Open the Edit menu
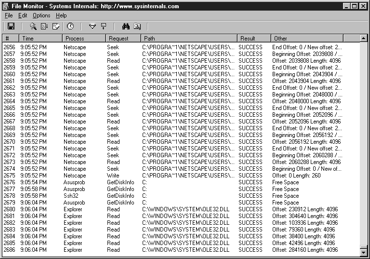Screen dimensions: 370x259 coord(23,15)
